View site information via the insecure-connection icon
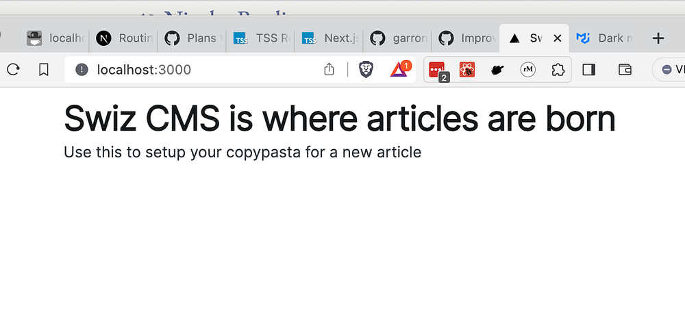The width and height of the screenshot is (685, 312). 82,69
